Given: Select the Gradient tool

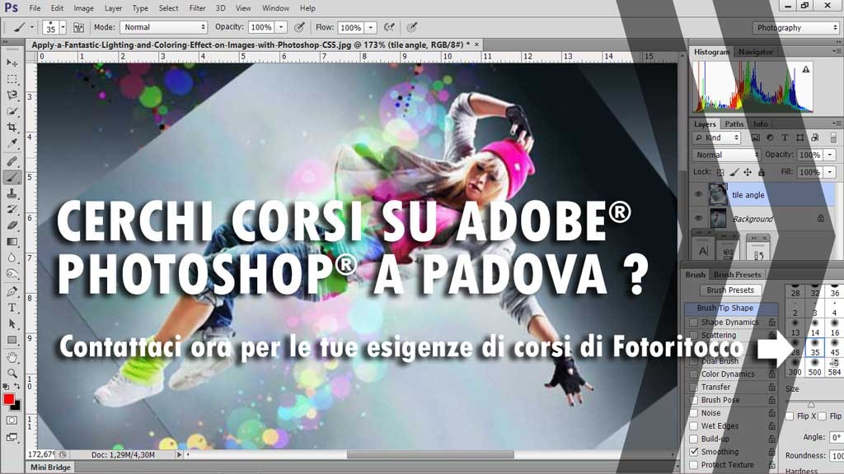Looking at the screenshot, I should click(12, 242).
